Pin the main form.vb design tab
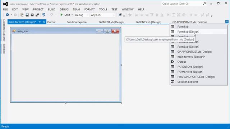Screen dimensions: 230x129 [40, 22]
